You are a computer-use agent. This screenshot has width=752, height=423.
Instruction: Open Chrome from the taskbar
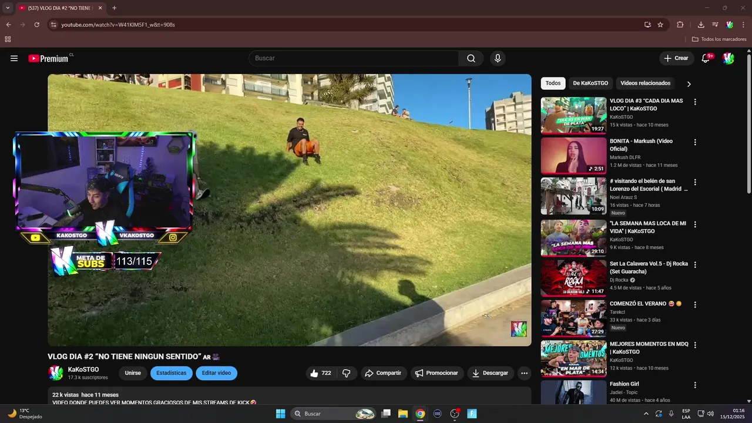click(x=420, y=414)
